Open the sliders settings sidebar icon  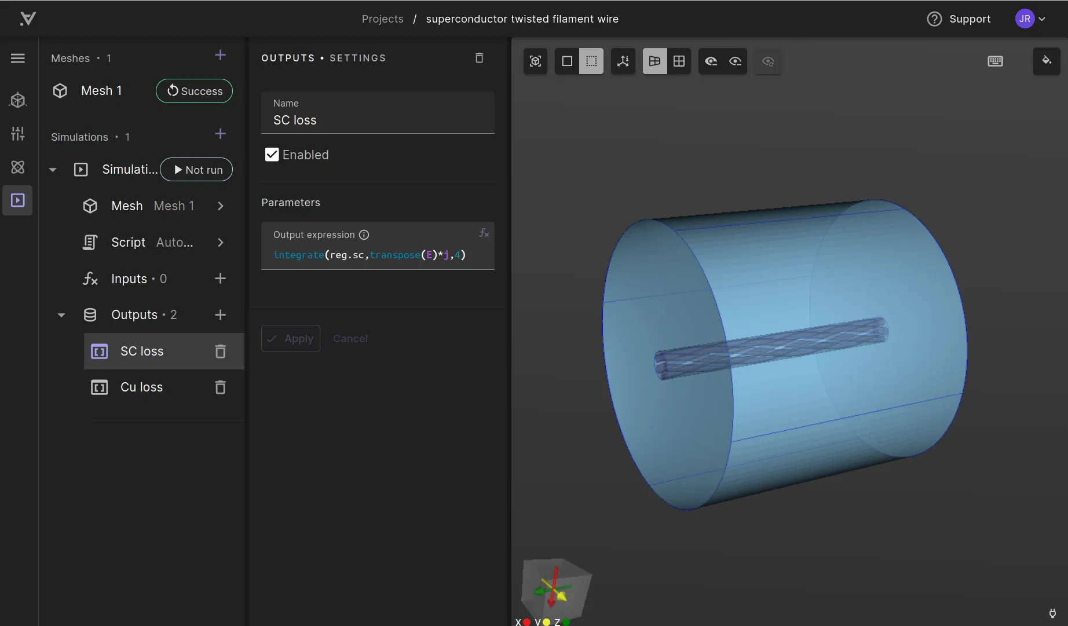point(18,134)
